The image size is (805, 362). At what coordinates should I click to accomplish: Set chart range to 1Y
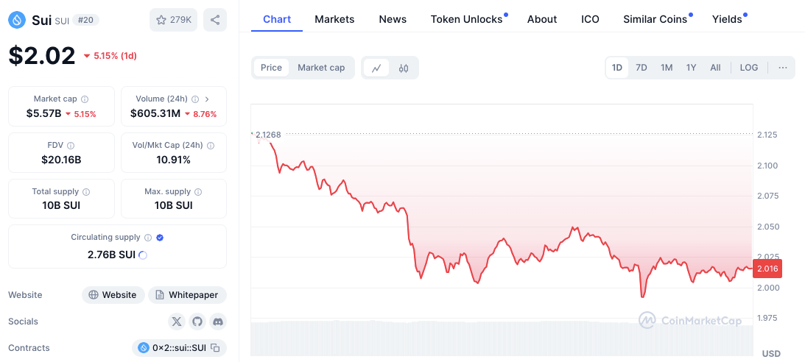(x=691, y=68)
